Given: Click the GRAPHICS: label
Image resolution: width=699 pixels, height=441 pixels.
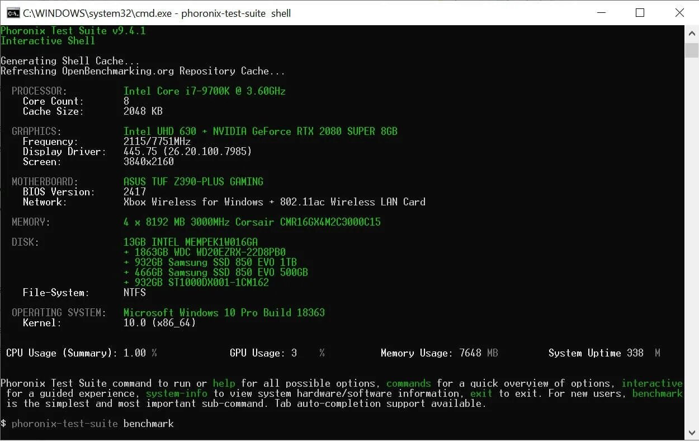Looking at the screenshot, I should [37, 132].
